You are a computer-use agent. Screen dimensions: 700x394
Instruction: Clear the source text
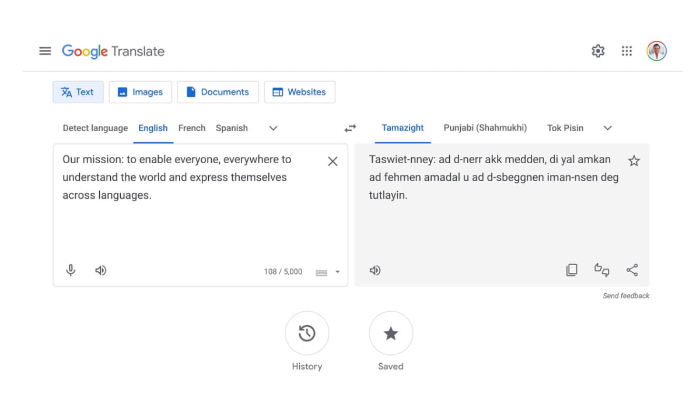[x=332, y=161]
